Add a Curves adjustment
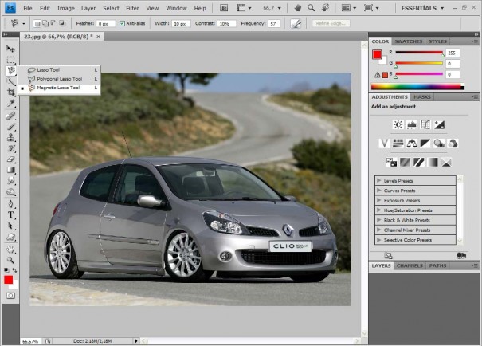482x346 pixels. (425, 124)
